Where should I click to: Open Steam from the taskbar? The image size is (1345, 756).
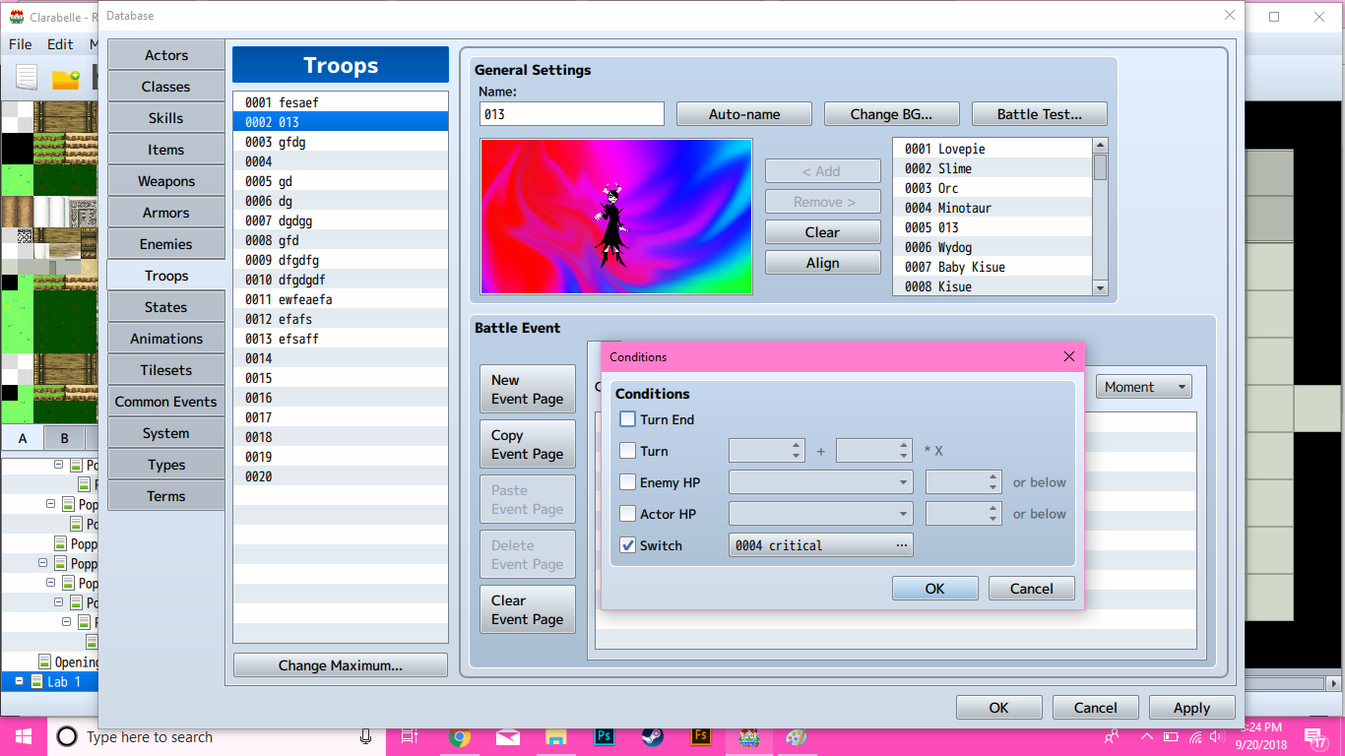point(652,736)
